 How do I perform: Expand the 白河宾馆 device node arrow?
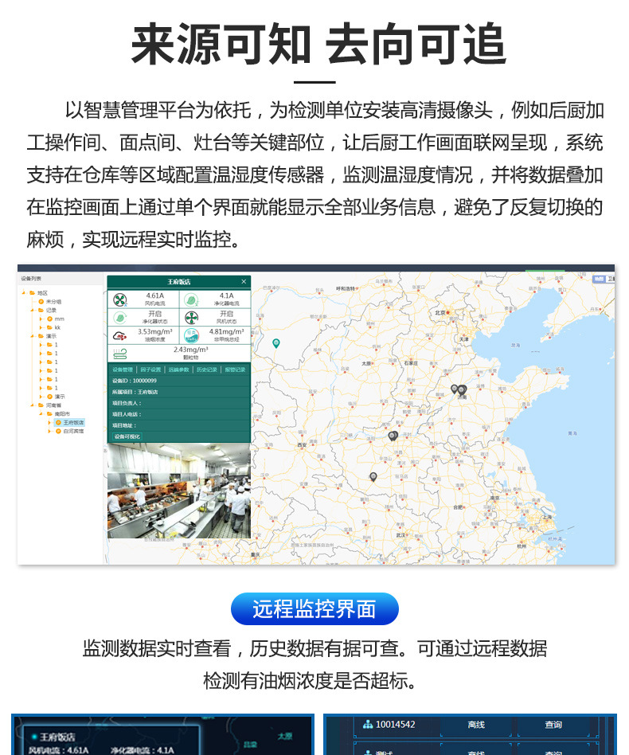tap(49, 432)
